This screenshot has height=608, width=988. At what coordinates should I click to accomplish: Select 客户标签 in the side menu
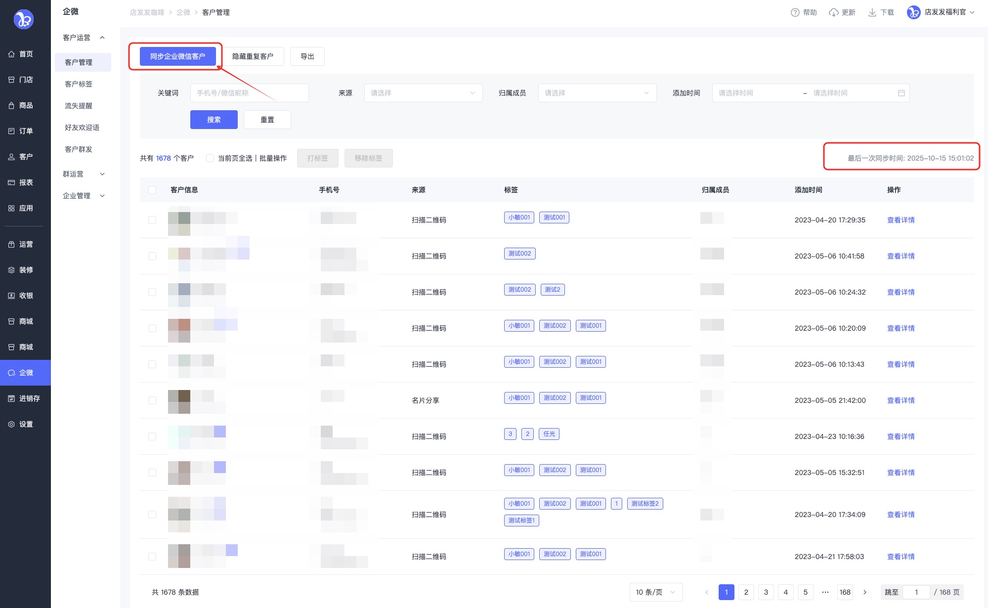(x=79, y=84)
